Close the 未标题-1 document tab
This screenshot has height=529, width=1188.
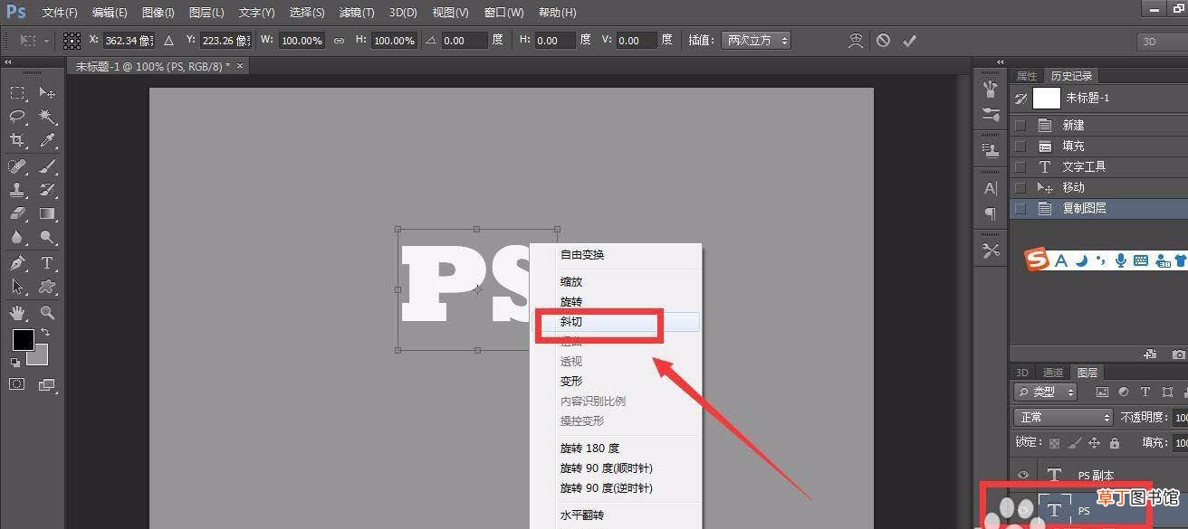point(240,66)
